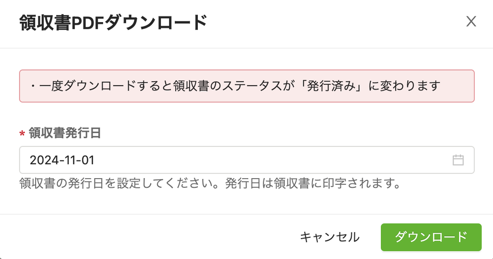This screenshot has height=259, width=493.
Task: Click the ダウンロード green button
Action: (x=431, y=237)
